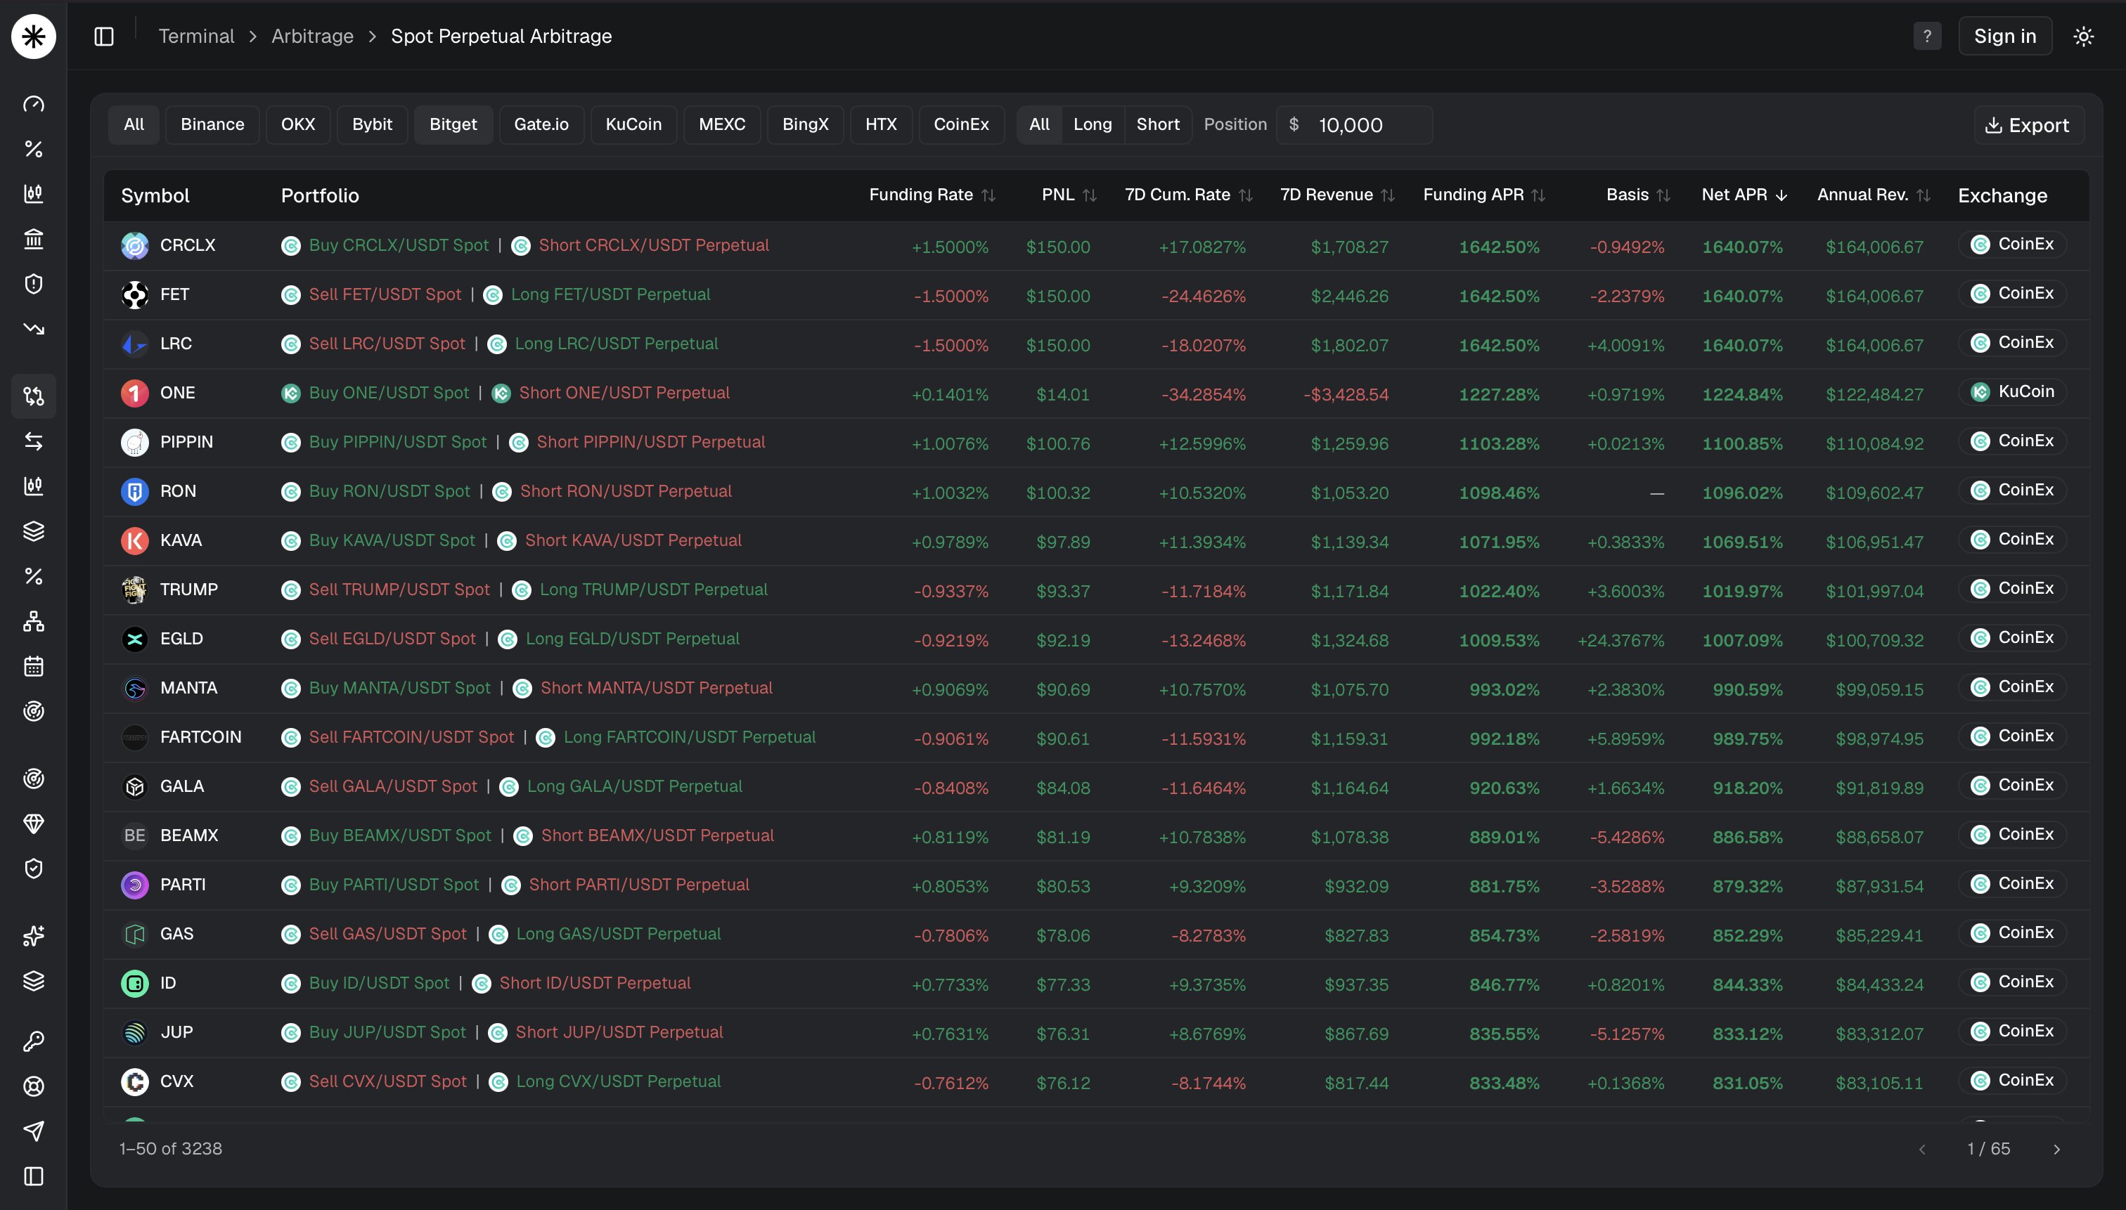This screenshot has height=1210, width=2126.
Task: Sort table by PNL column
Action: (1069, 195)
